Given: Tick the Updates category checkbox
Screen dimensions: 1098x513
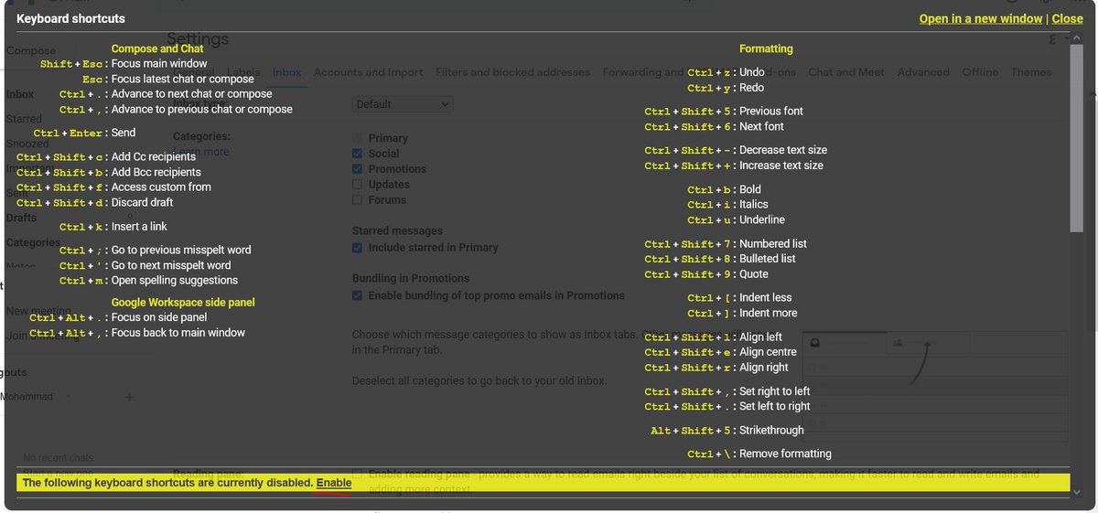Looking at the screenshot, I should (358, 185).
